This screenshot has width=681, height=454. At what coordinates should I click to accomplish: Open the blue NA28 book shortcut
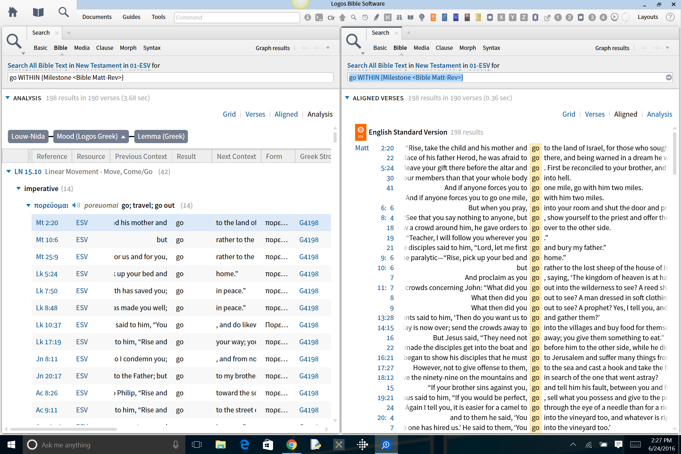point(445,17)
